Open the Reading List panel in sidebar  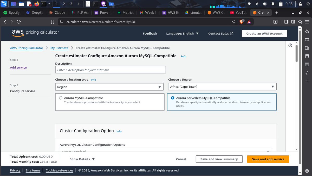tap(307, 65)
